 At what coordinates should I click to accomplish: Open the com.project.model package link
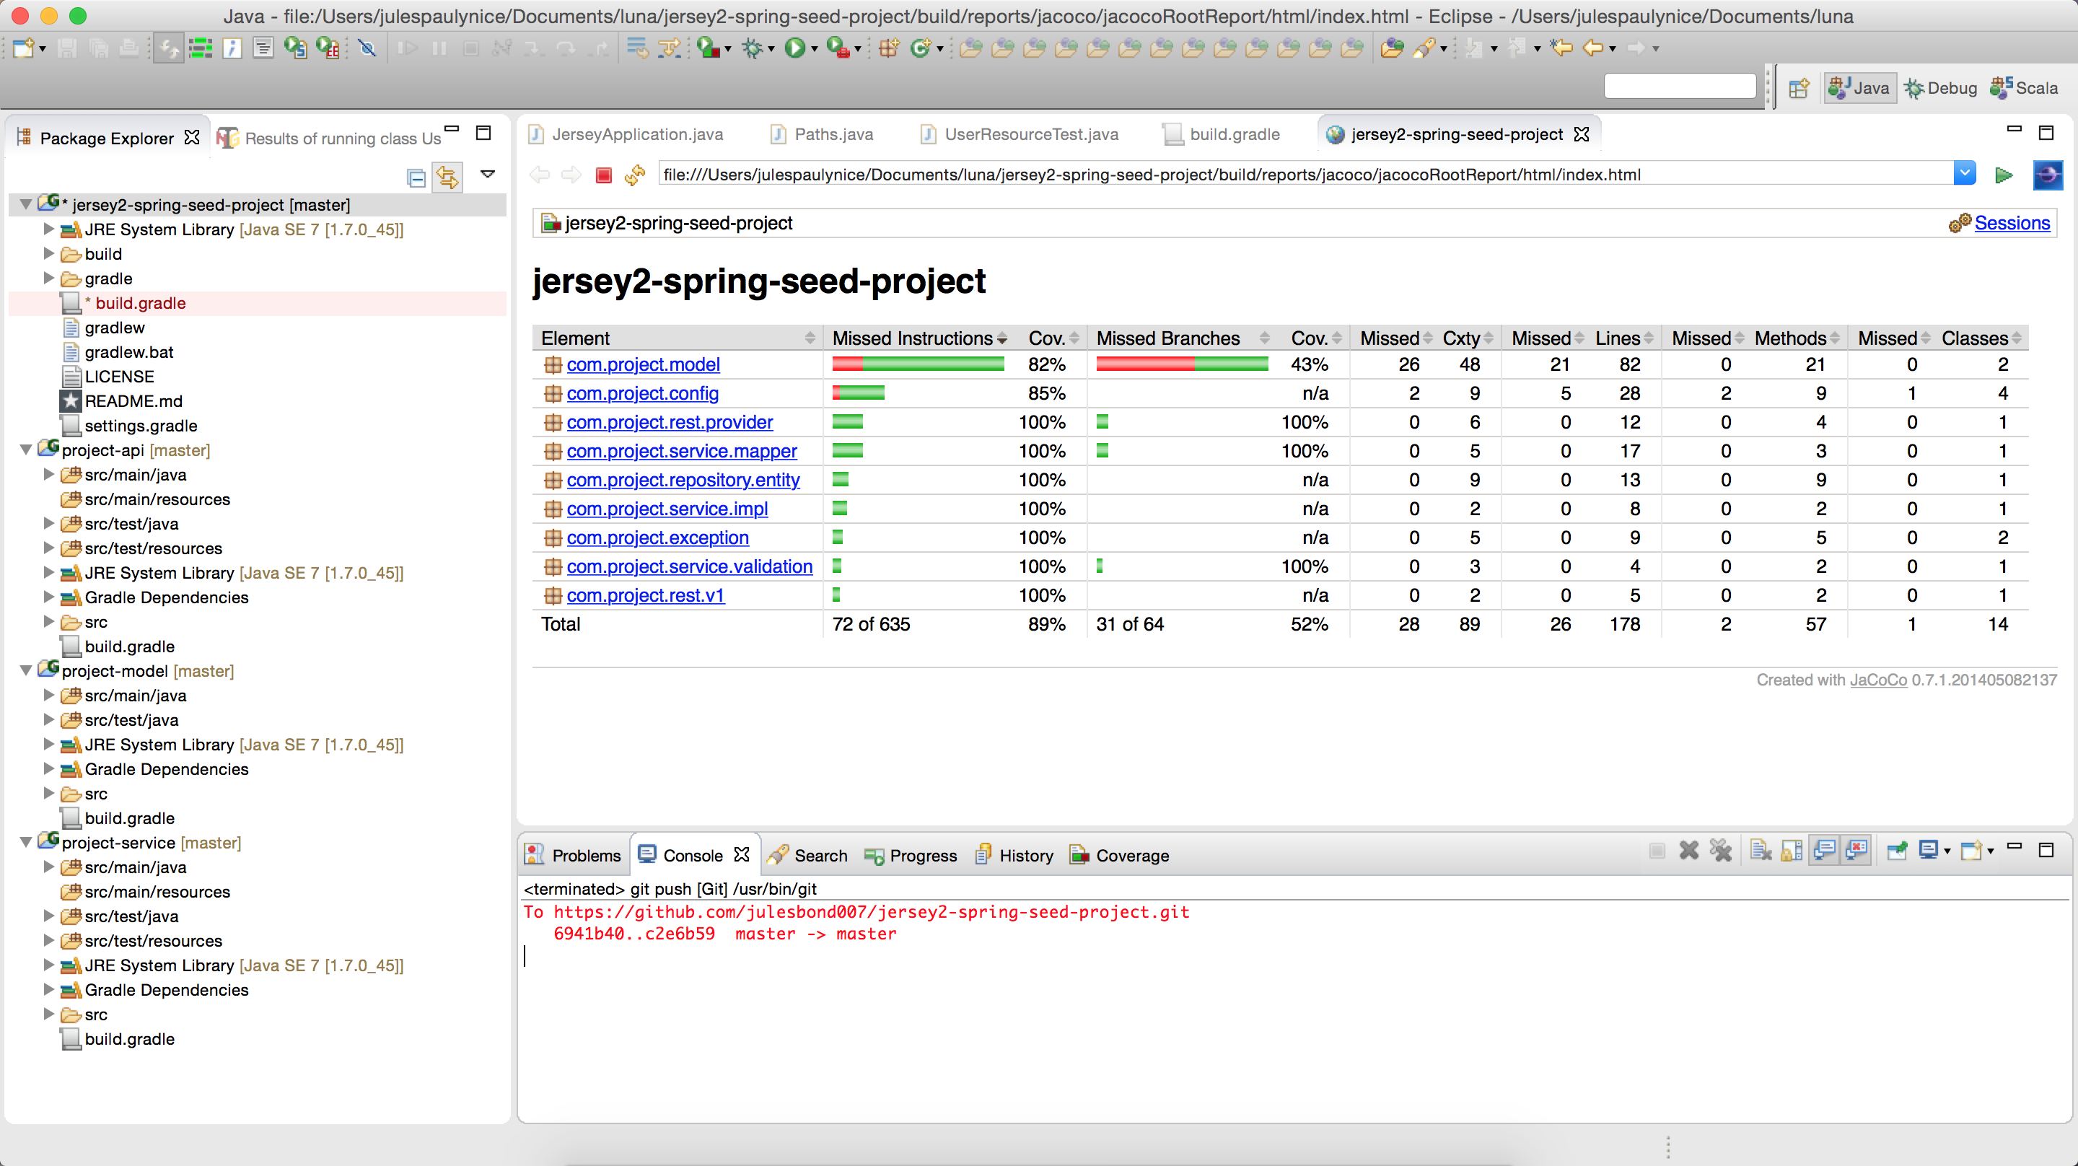[x=643, y=364]
